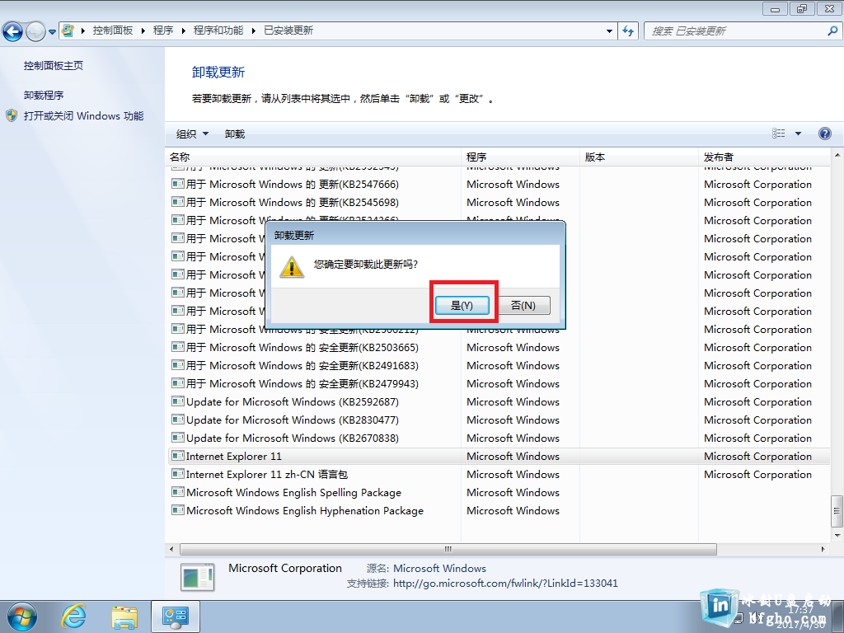Click the Control Panel taskbar button

176,617
